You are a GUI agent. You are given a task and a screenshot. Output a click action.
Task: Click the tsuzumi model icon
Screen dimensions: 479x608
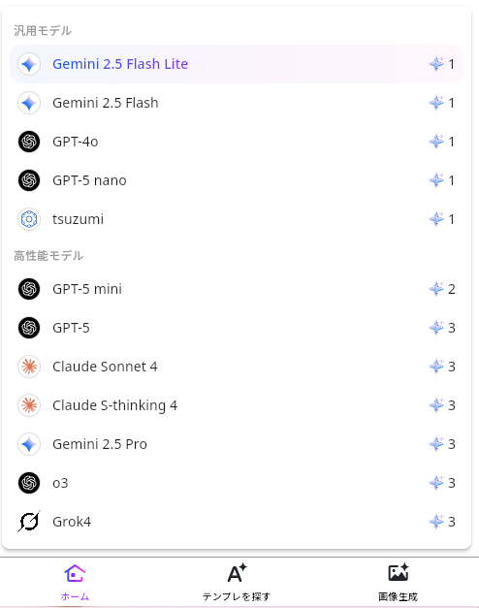click(29, 219)
